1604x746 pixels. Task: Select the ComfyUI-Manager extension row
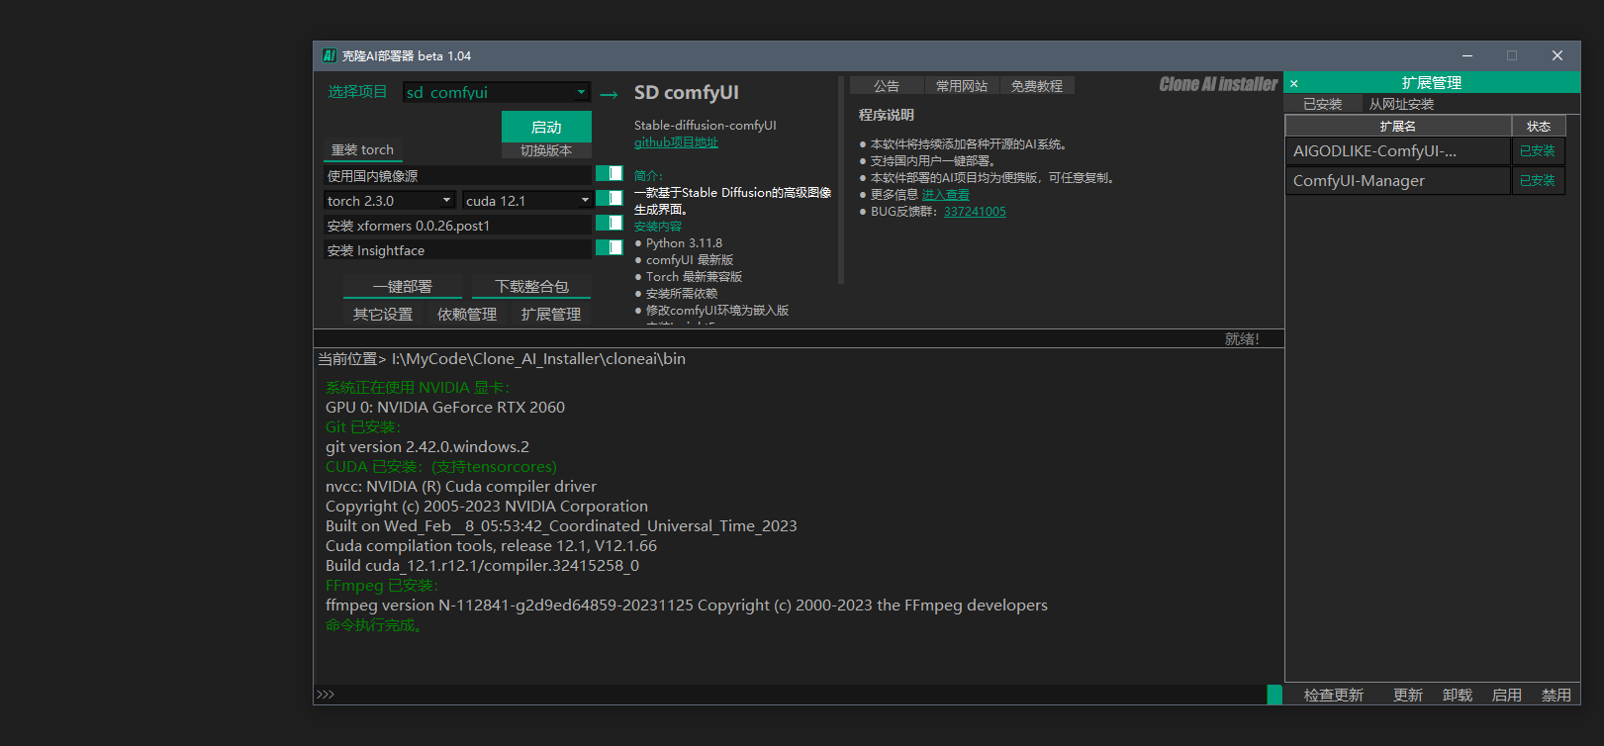click(1398, 180)
